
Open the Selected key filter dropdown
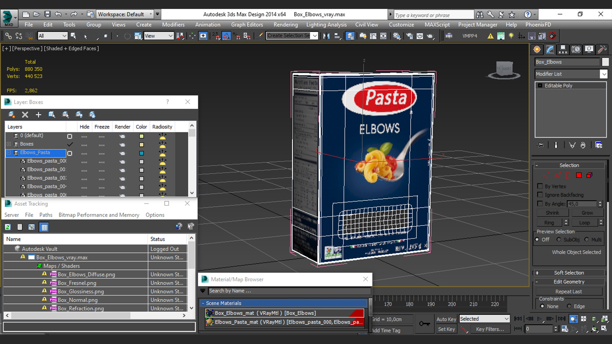tap(484, 319)
